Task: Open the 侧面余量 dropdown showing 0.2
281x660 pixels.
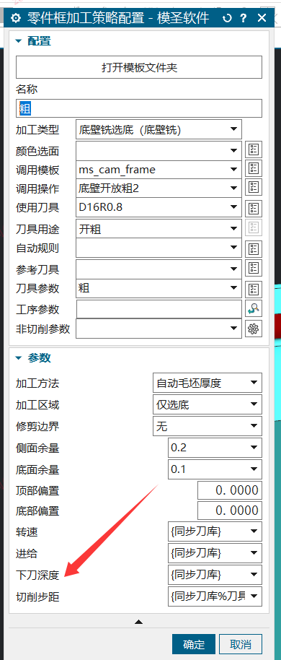Action: pos(215,448)
